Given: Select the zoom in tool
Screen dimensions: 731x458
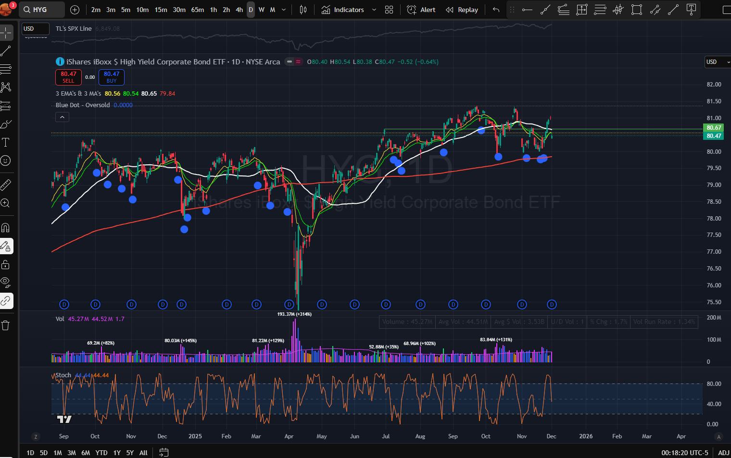Looking at the screenshot, I should click(6, 203).
